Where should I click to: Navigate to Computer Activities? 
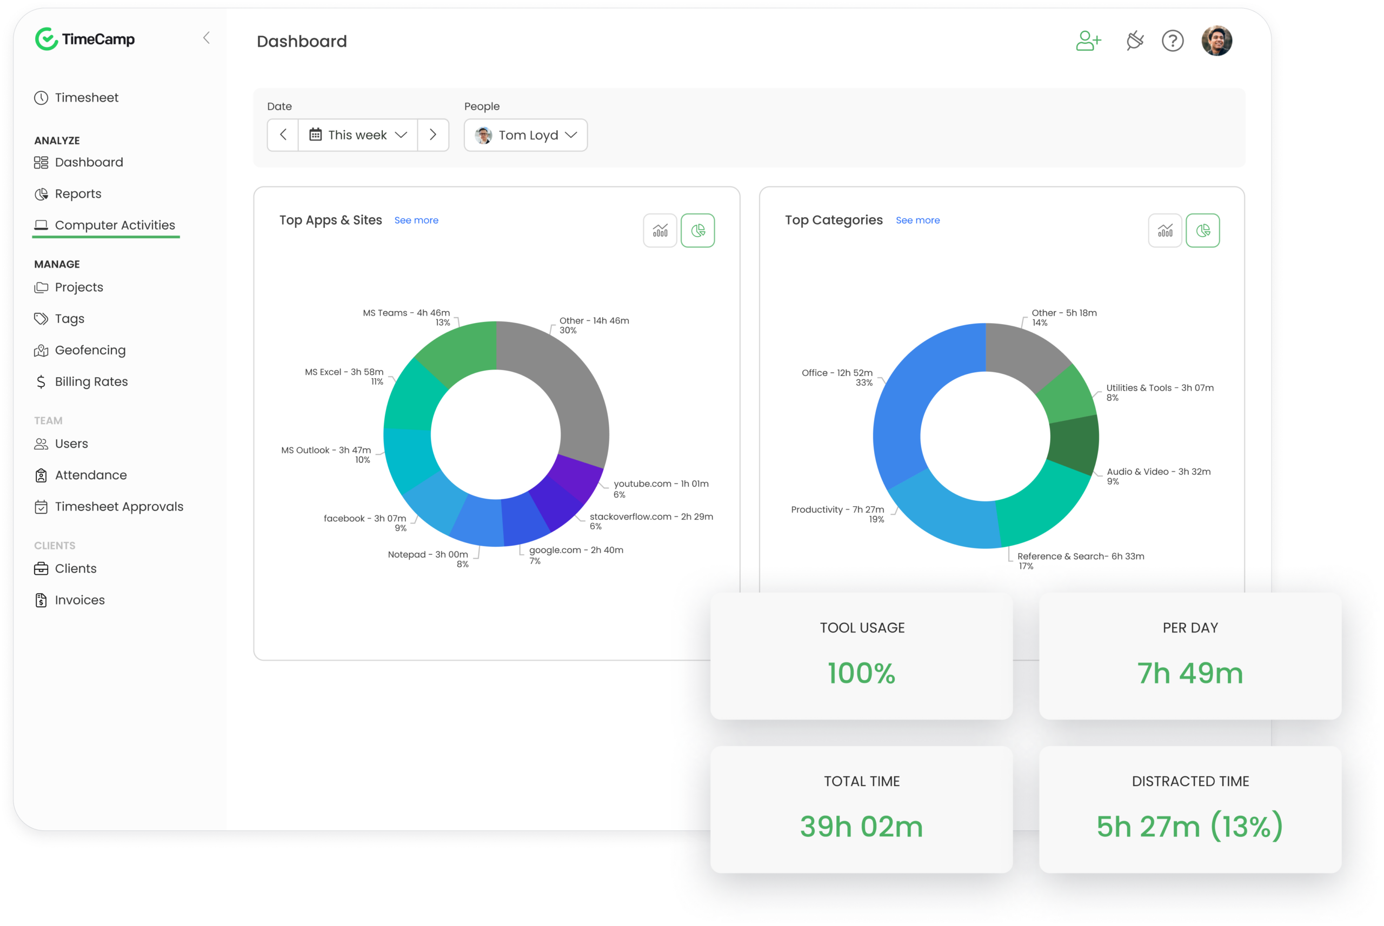coord(115,224)
